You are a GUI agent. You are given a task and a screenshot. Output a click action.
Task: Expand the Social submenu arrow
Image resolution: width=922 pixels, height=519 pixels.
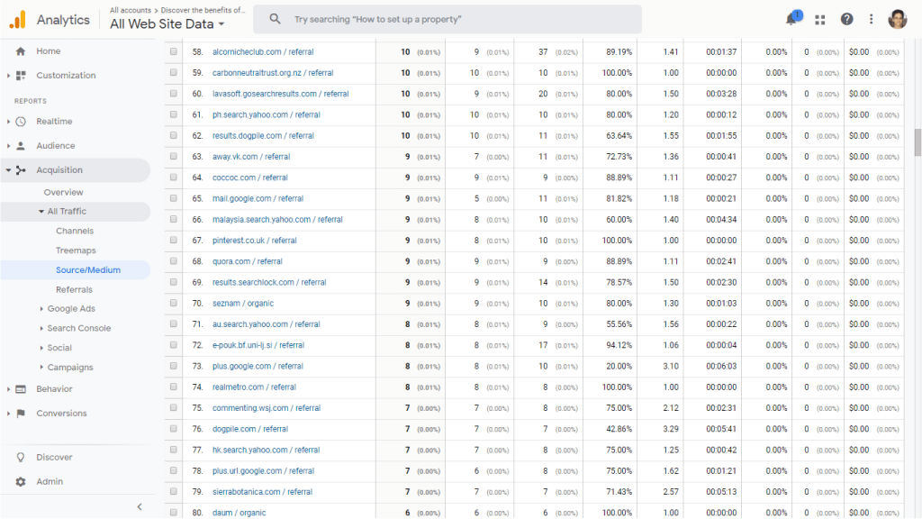click(41, 348)
